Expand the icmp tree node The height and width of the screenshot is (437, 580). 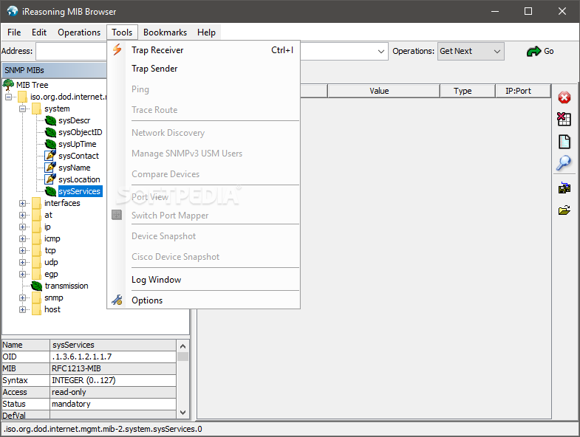(x=23, y=239)
